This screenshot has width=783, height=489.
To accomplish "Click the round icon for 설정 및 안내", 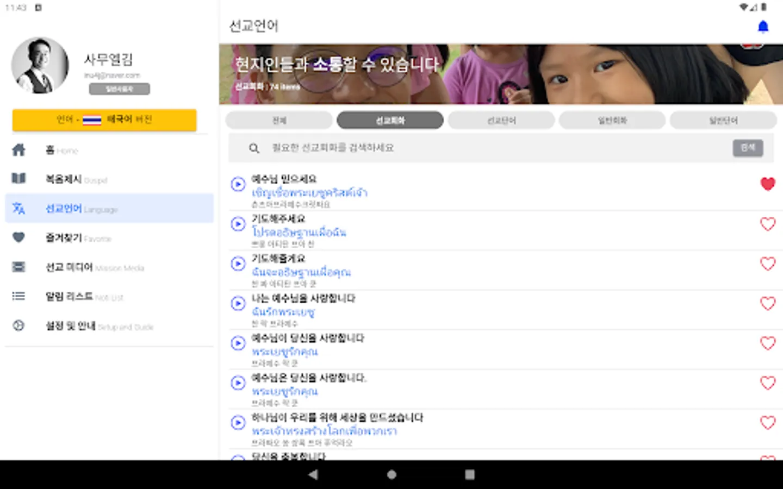I will tap(18, 325).
